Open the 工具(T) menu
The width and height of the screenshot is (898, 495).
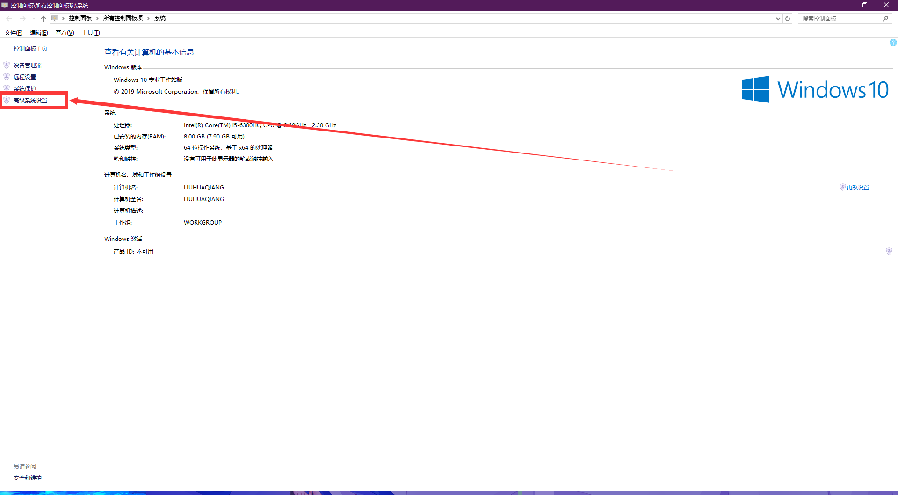(91, 33)
